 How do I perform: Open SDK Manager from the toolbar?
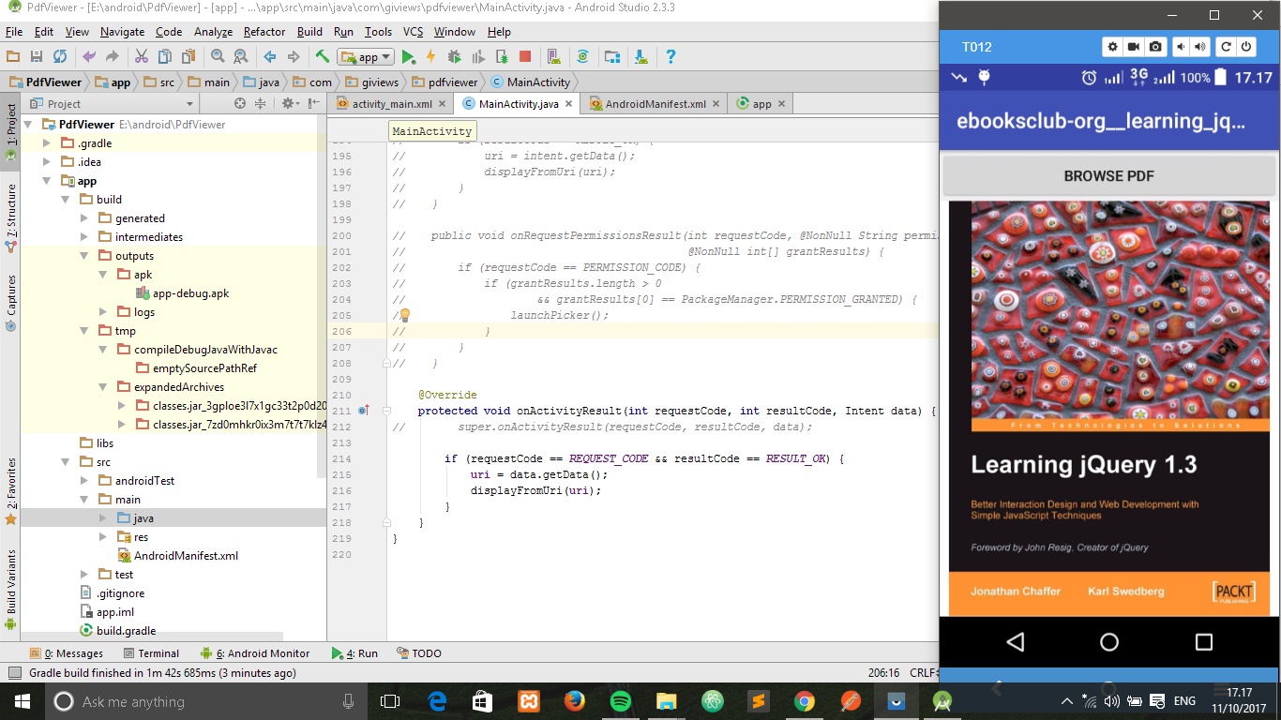(641, 56)
